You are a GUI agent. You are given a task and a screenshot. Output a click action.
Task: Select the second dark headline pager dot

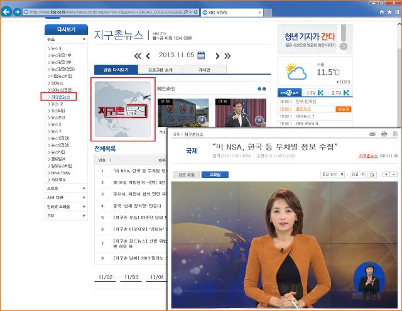point(264,89)
